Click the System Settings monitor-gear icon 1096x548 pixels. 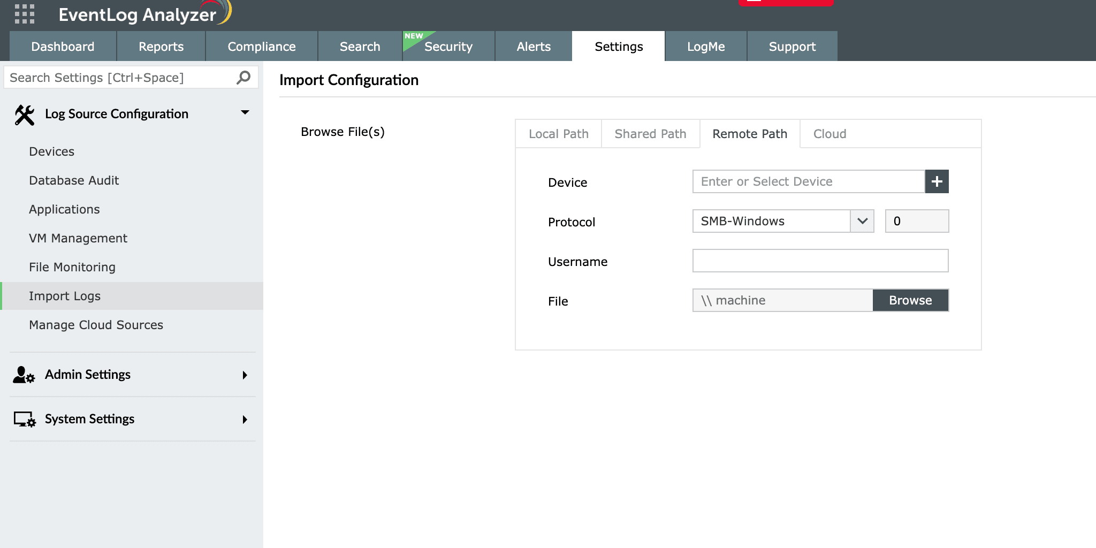click(25, 419)
